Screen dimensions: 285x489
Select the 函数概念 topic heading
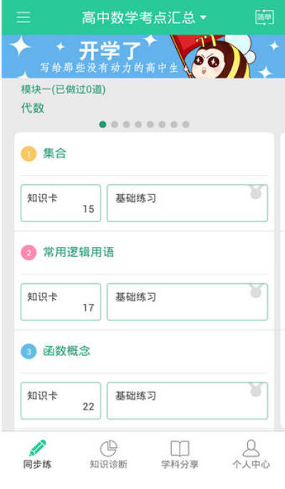click(x=66, y=352)
